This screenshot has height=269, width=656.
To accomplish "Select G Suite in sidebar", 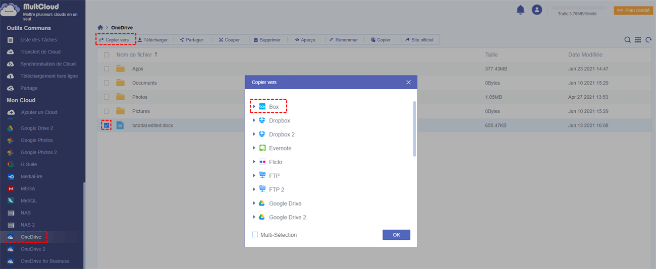I will pos(29,165).
